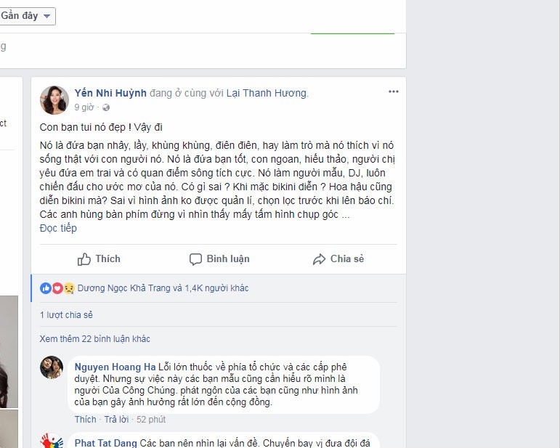Screen dimensions: 560x448
Task: Open Yến Nhi Huỳnh profile name link
Action: pyautogui.click(x=110, y=93)
